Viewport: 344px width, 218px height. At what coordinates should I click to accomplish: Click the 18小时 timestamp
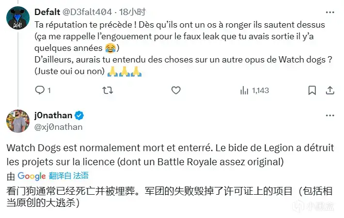(132, 12)
